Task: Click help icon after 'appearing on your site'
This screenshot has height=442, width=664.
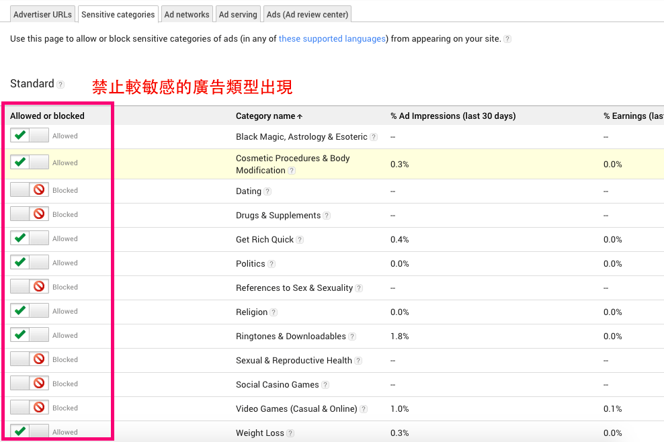Action: click(x=507, y=39)
